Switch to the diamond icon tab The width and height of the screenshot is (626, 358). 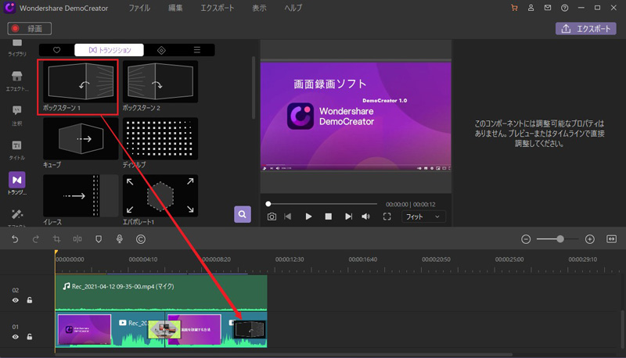[161, 50]
